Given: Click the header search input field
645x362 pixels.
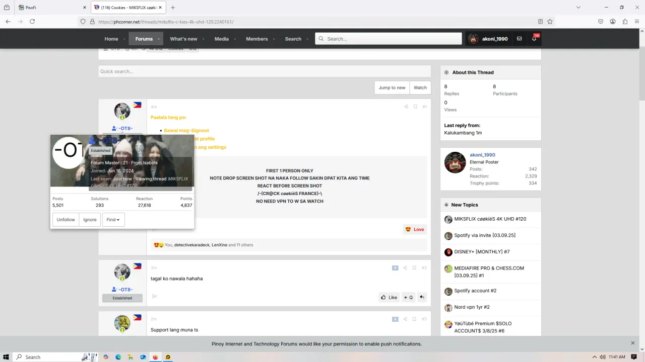Looking at the screenshot, I should click(x=389, y=39).
